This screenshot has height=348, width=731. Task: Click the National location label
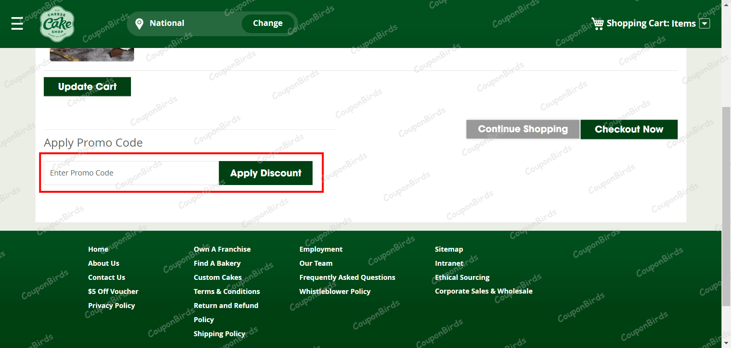point(167,23)
